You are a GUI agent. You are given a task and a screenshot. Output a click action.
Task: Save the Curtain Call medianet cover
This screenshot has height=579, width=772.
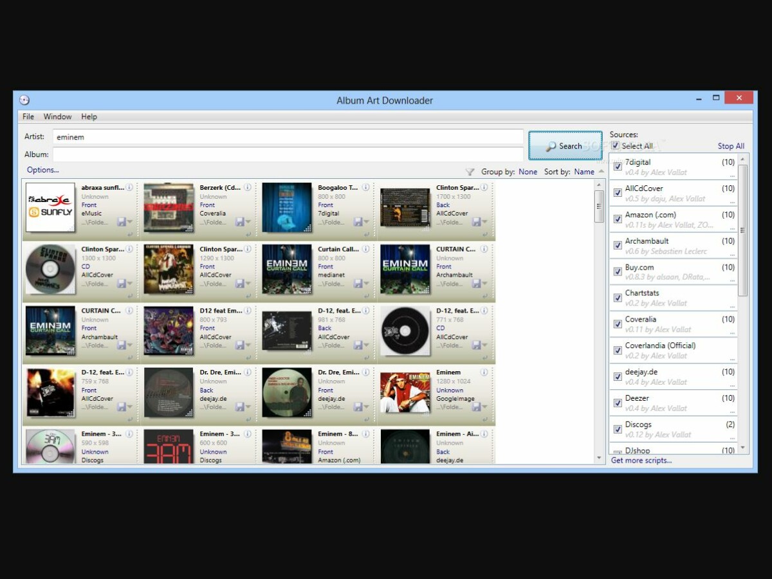[358, 284]
